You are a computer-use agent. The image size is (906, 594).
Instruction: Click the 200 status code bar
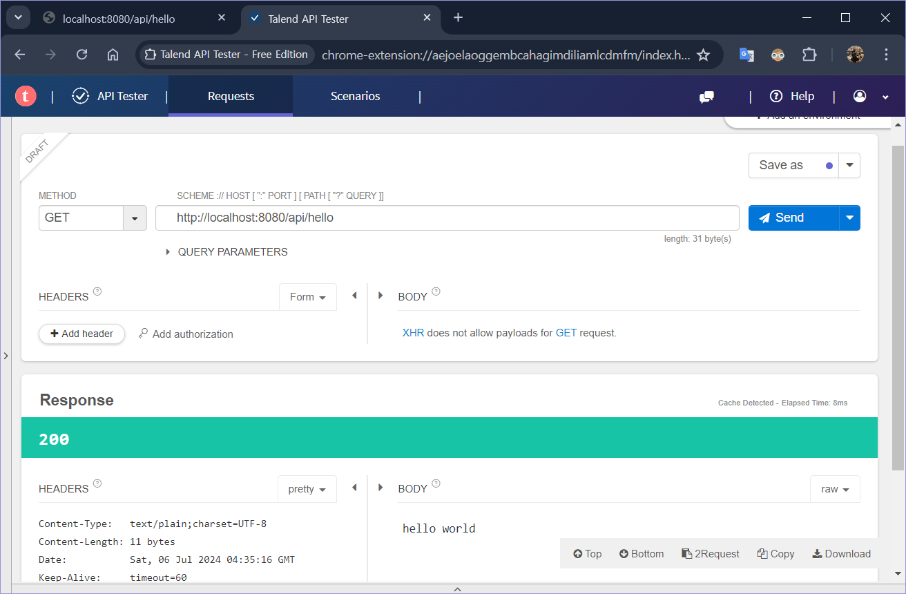pyautogui.click(x=450, y=438)
